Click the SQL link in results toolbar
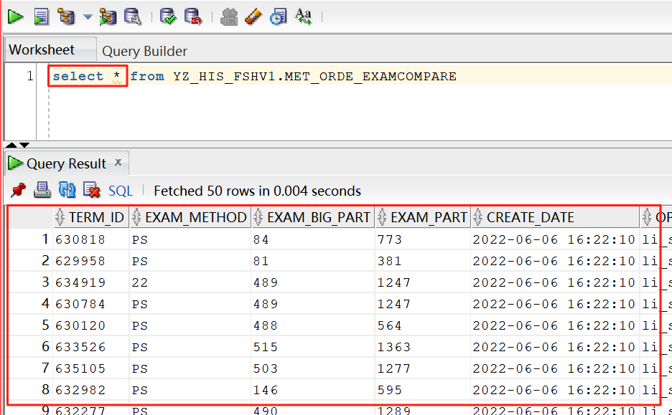The height and width of the screenshot is (415, 672). tap(121, 191)
